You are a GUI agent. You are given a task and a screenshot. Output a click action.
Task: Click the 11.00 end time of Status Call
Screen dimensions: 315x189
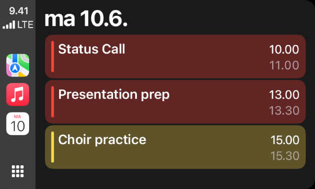pyautogui.click(x=284, y=65)
